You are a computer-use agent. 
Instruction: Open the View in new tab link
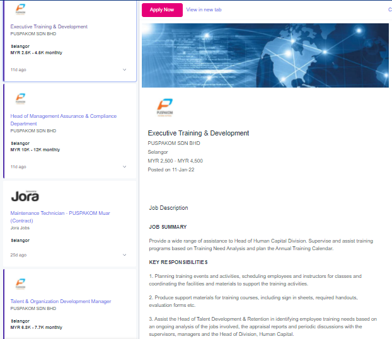click(204, 9)
